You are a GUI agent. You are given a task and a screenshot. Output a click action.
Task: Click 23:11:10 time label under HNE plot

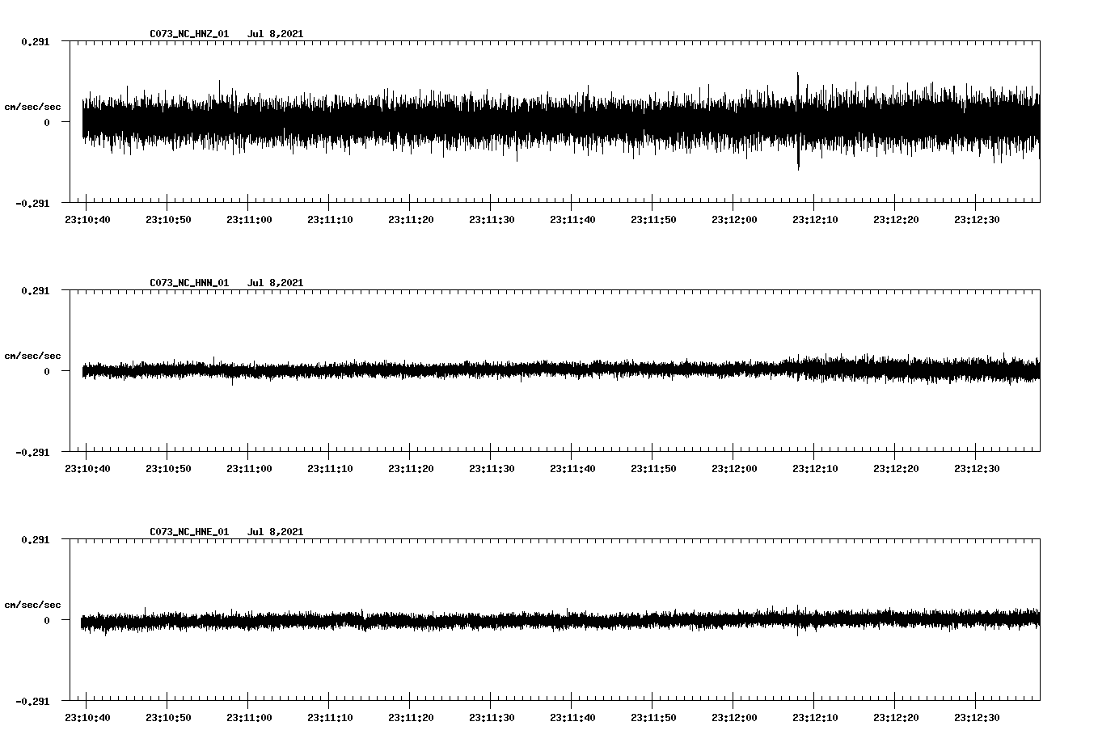click(329, 717)
